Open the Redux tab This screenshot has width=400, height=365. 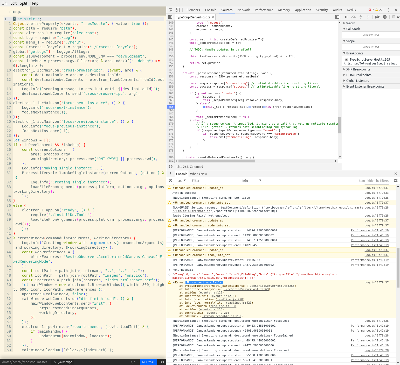351,10
